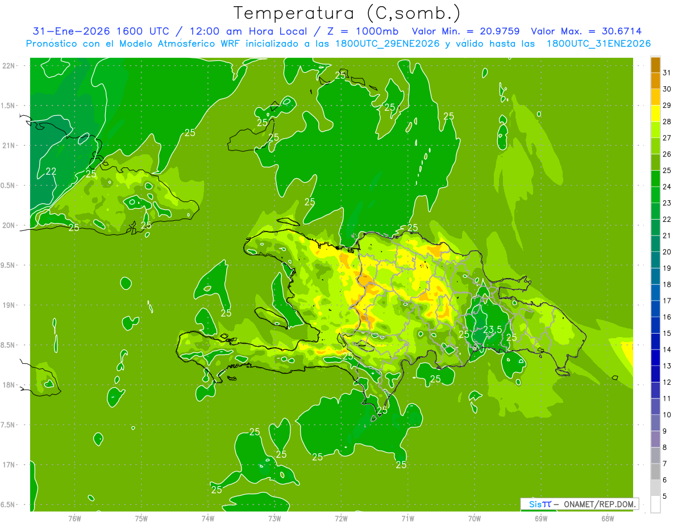
Task: Click the '20N' latitude axis label
Action: coord(9,225)
